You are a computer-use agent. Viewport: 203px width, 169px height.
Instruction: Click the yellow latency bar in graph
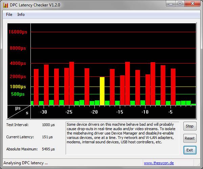[x=102, y=91]
